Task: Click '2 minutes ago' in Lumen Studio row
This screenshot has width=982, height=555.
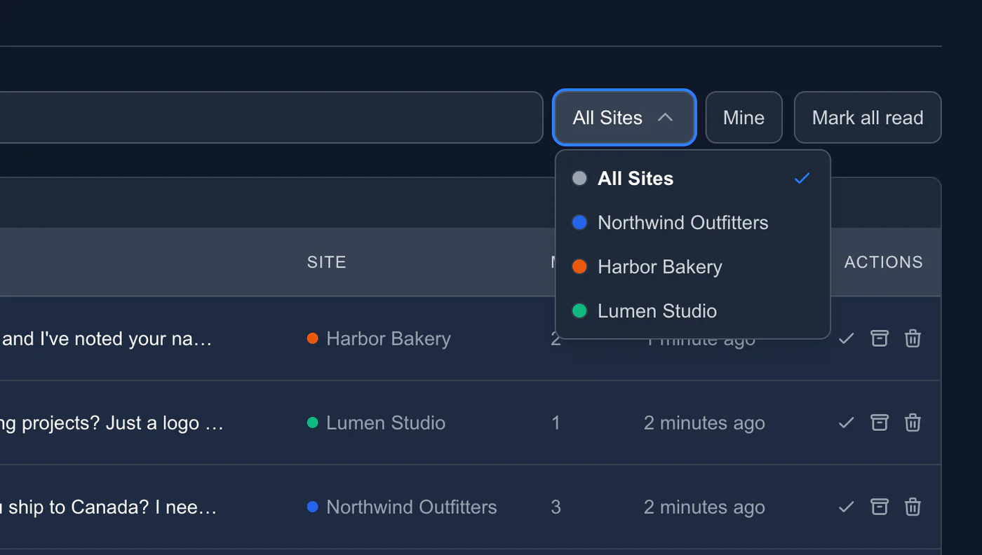Action: pyautogui.click(x=704, y=423)
